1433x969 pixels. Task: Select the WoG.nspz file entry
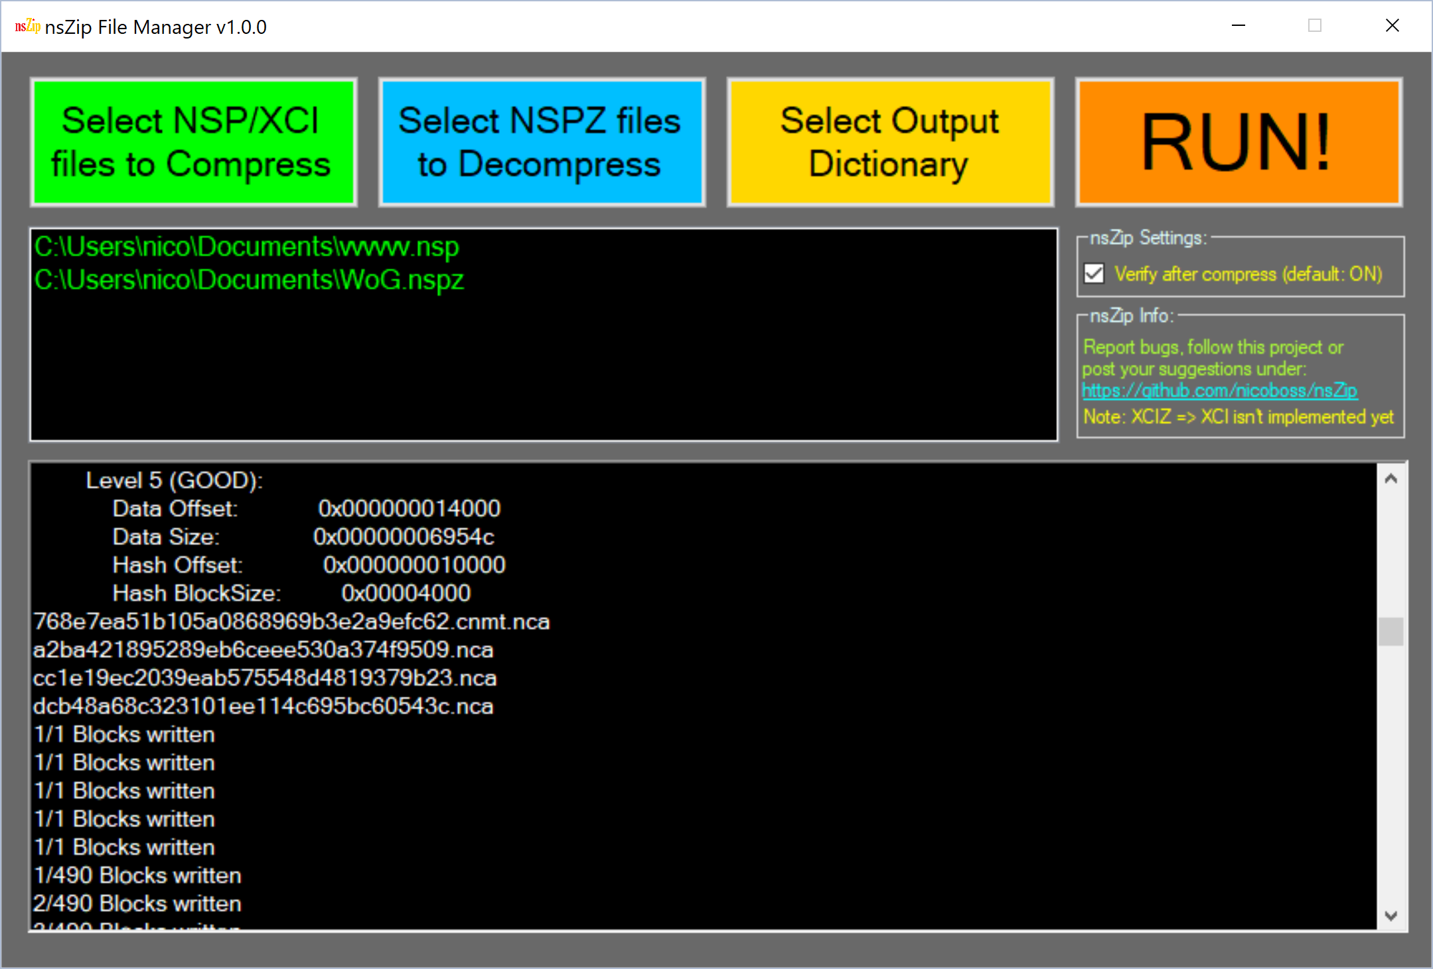[x=249, y=280]
